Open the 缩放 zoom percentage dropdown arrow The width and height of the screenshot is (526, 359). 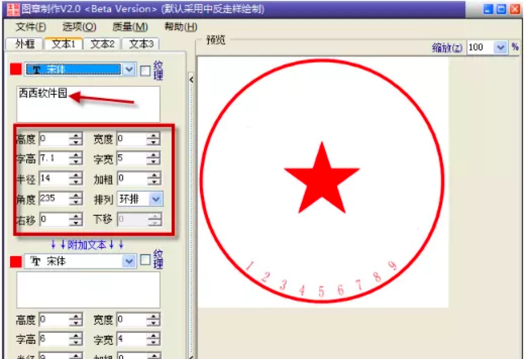coord(500,47)
